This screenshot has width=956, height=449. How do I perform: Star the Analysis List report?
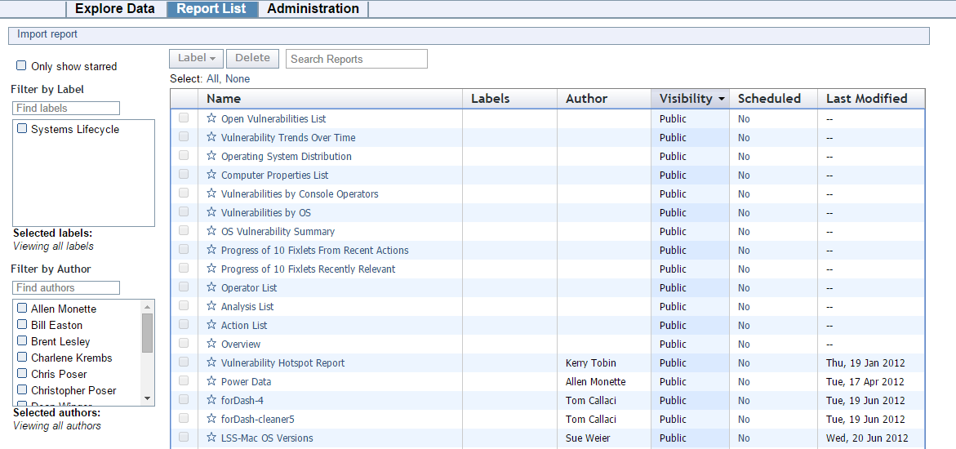click(211, 305)
